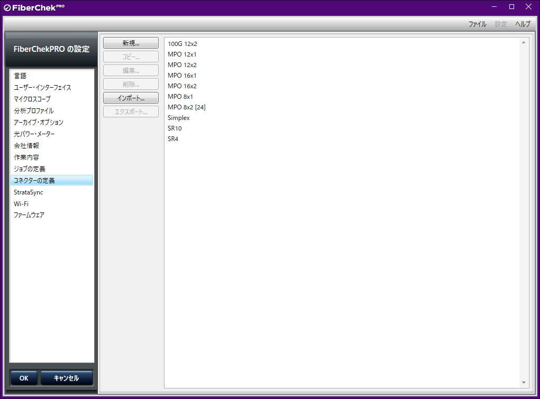This screenshot has width=540, height=399.
Task: Open the インポート... dialog
Action: click(131, 98)
